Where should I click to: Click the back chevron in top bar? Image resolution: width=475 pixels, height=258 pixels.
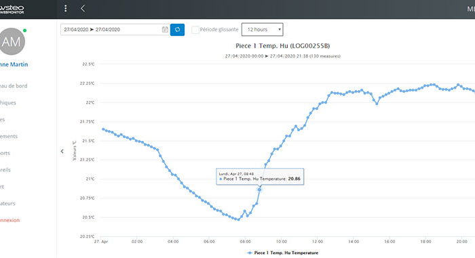click(x=83, y=9)
